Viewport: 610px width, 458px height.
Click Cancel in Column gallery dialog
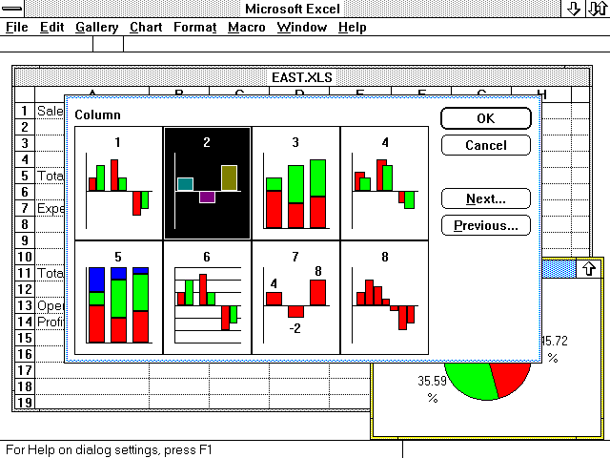(x=486, y=145)
